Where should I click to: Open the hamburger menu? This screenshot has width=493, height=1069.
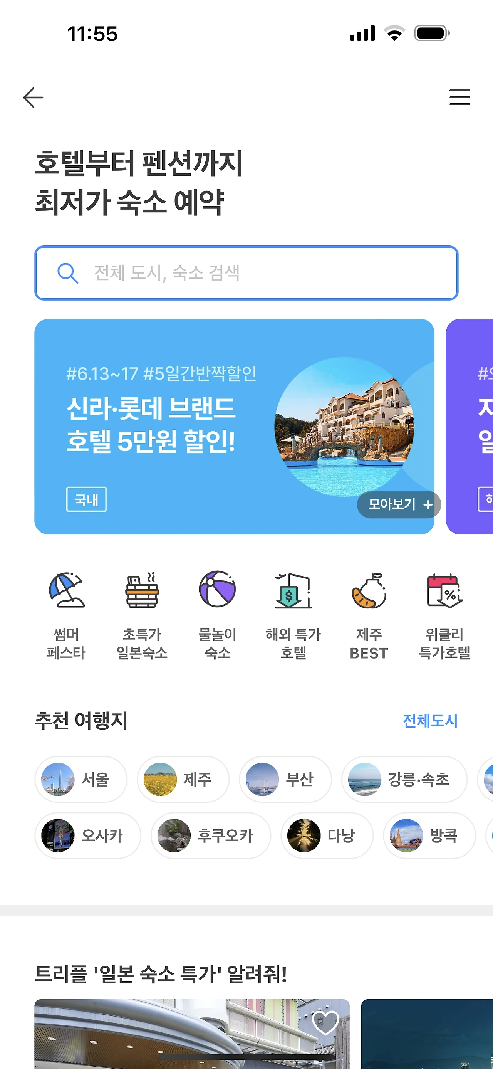pos(459,97)
